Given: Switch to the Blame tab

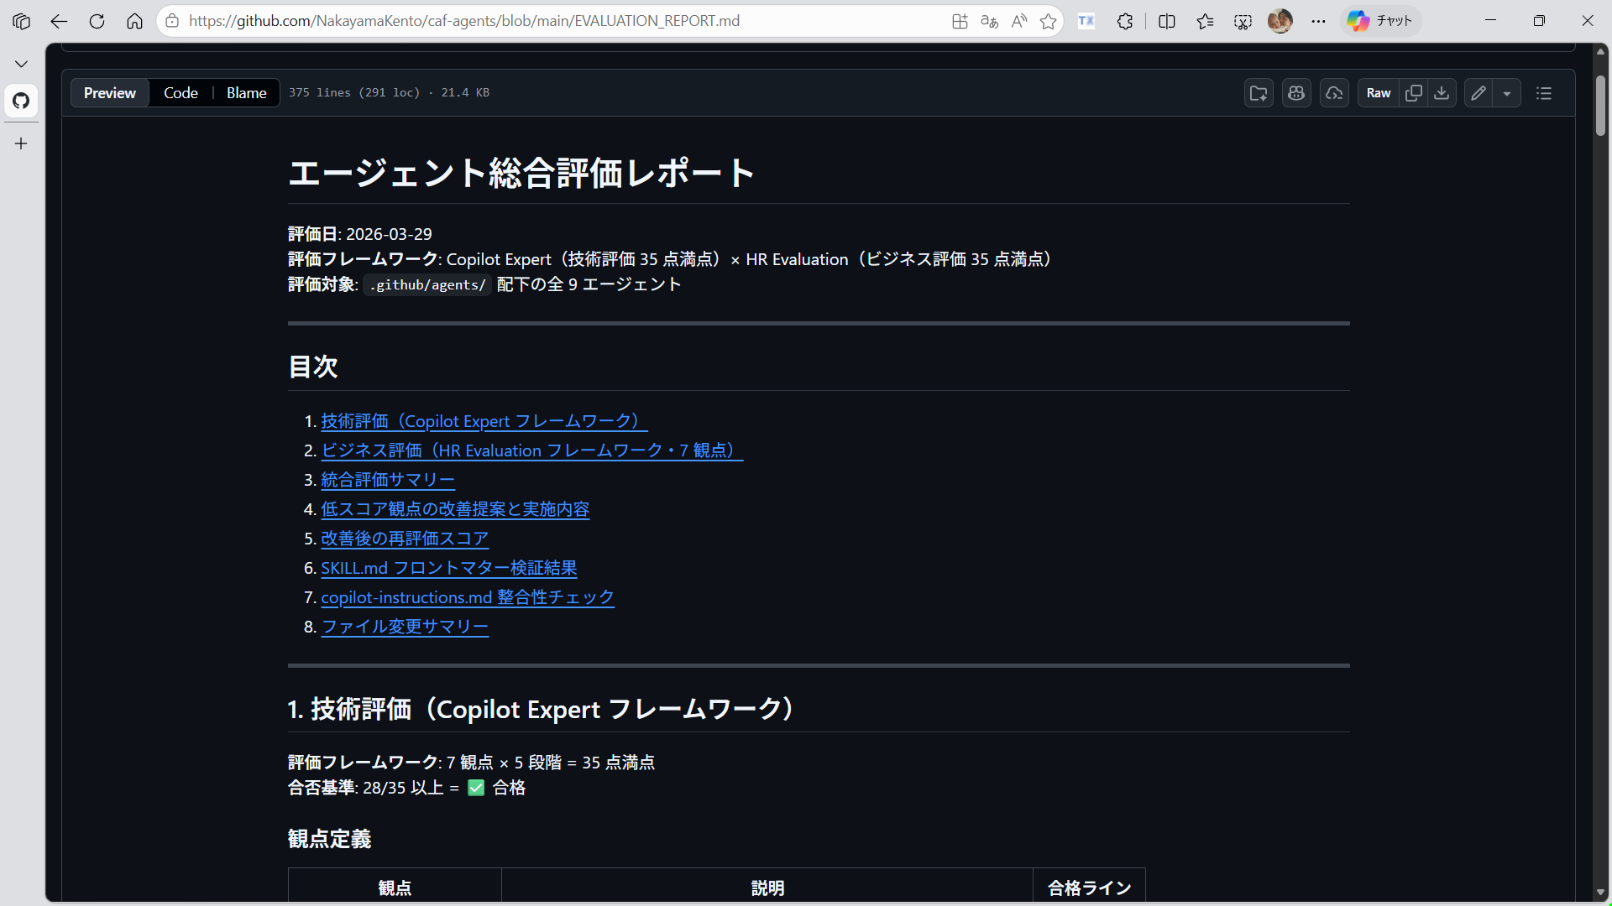Looking at the screenshot, I should [x=245, y=92].
